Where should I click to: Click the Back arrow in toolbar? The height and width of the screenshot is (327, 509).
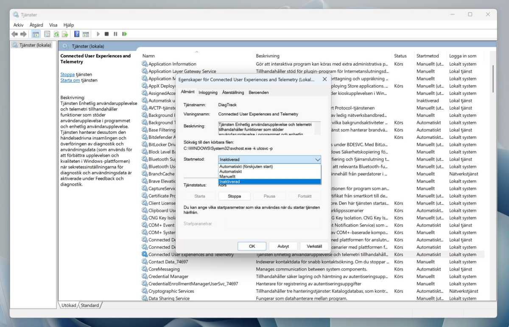15,34
